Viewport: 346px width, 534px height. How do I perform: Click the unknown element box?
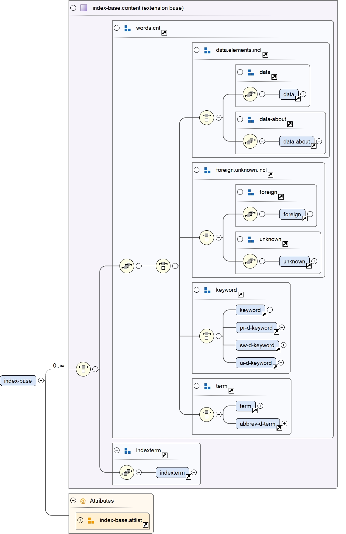[294, 261]
